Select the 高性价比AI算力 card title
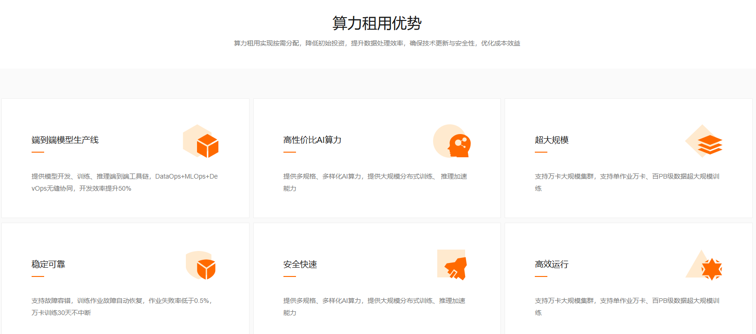This screenshot has height=334, width=756. (x=312, y=140)
